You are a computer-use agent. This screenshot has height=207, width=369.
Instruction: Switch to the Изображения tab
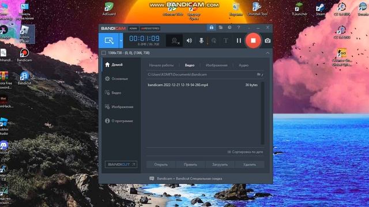(x=217, y=65)
